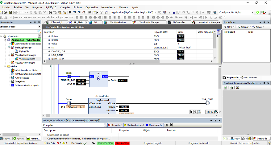The height and width of the screenshot is (145, 271).
Task: Open the Depuración menu
Action: [91, 7]
